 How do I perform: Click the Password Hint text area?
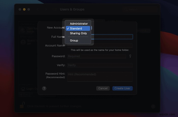pos(100,77)
